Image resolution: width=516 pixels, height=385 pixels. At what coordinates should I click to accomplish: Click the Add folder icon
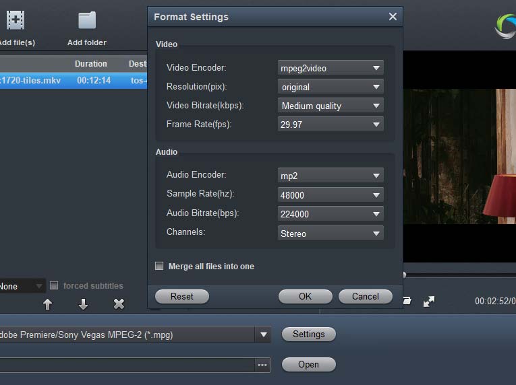pos(87,20)
